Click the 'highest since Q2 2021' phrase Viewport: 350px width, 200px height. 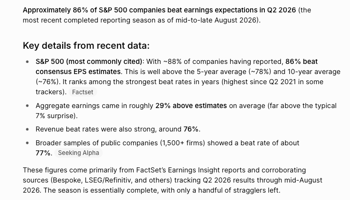(x=260, y=82)
